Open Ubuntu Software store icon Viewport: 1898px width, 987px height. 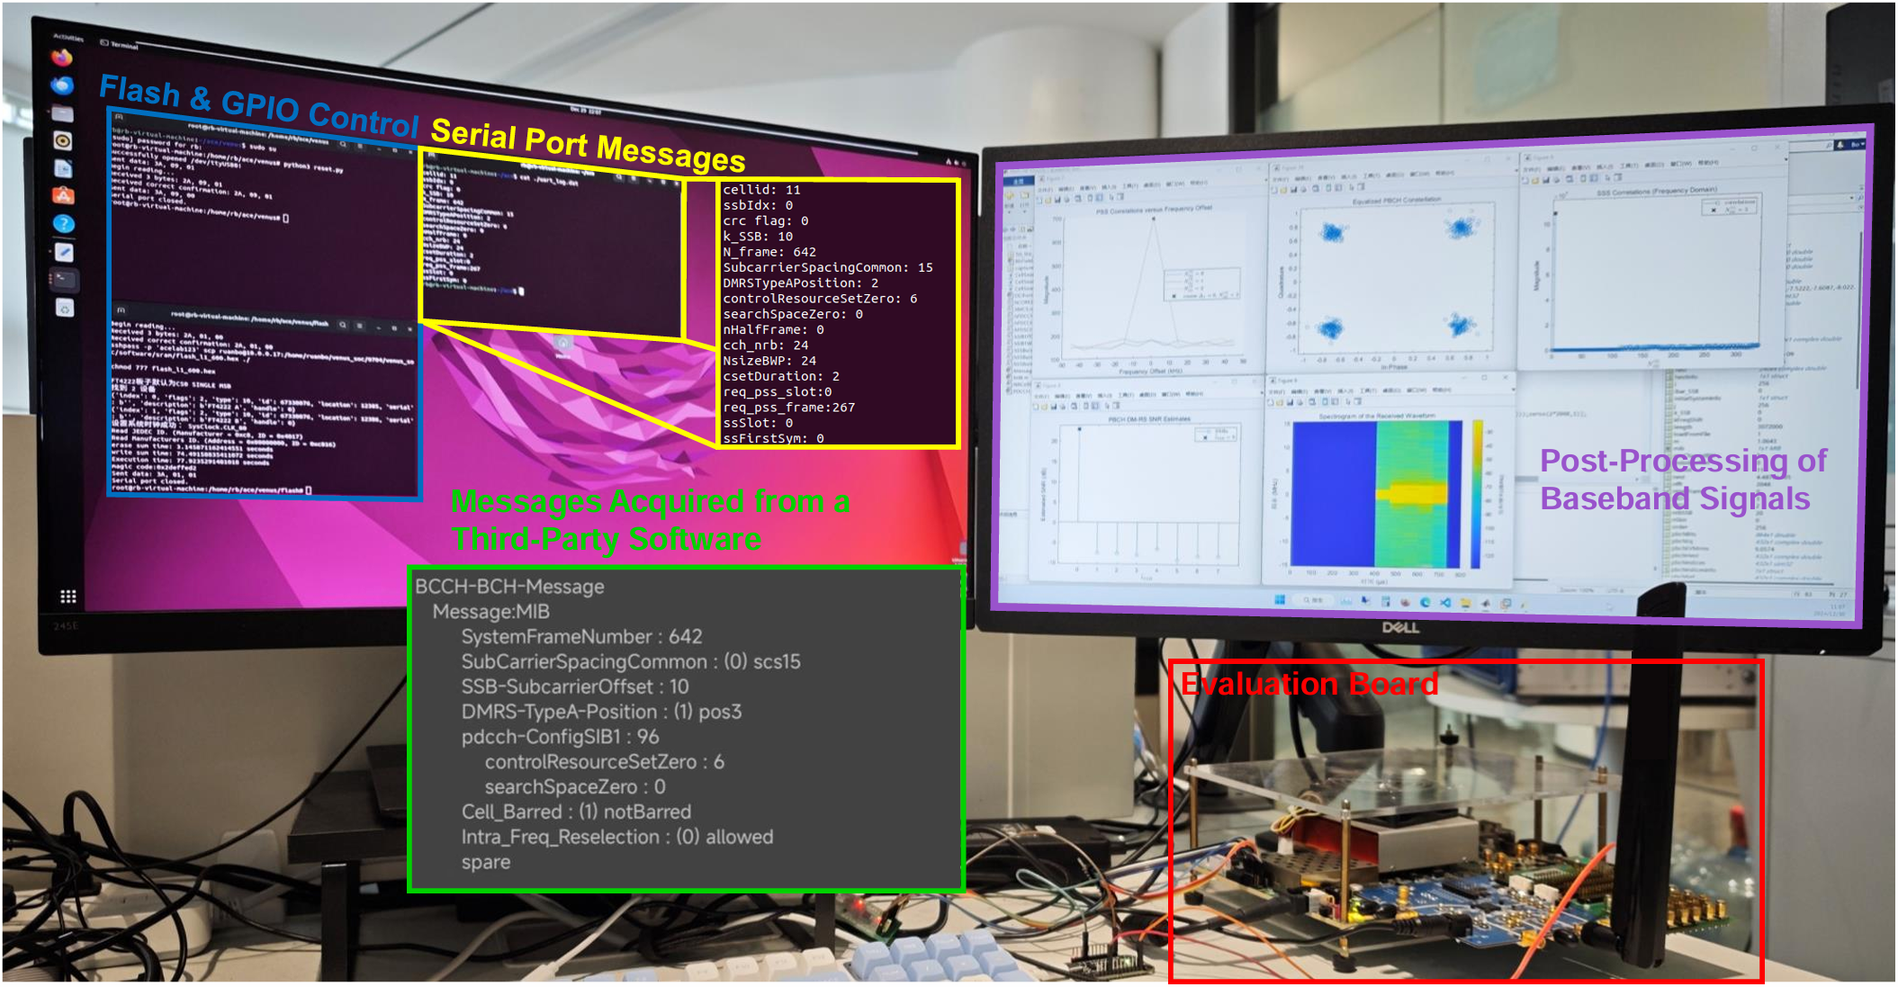(63, 195)
